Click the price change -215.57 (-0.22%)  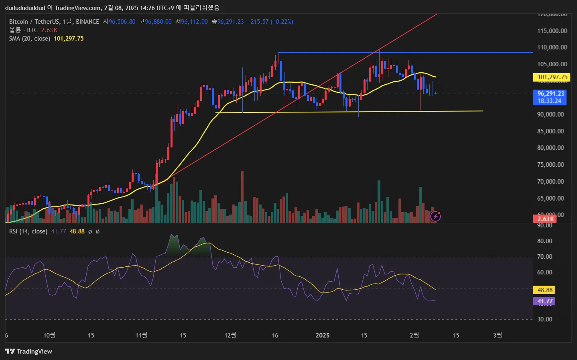[x=270, y=22]
